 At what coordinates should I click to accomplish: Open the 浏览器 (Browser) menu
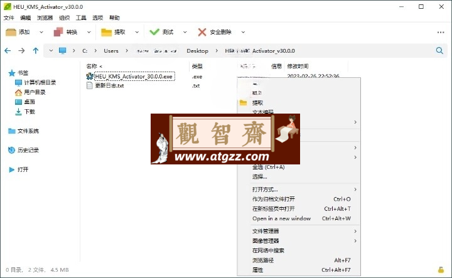[x=45, y=18]
